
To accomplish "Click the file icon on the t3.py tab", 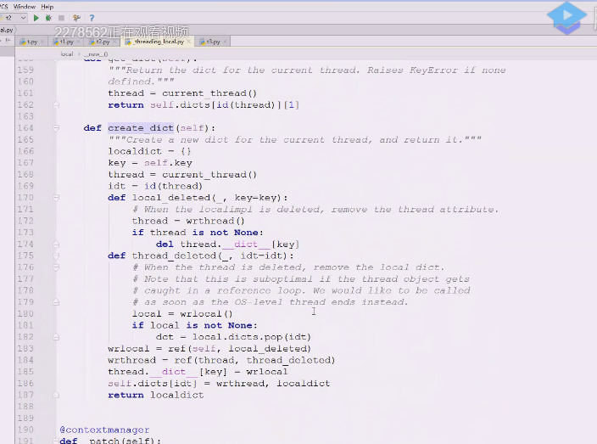I will 203,42.
